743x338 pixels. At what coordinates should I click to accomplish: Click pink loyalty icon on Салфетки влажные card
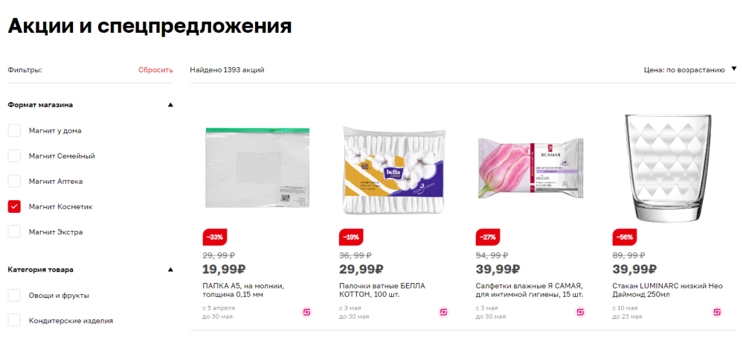(x=580, y=312)
